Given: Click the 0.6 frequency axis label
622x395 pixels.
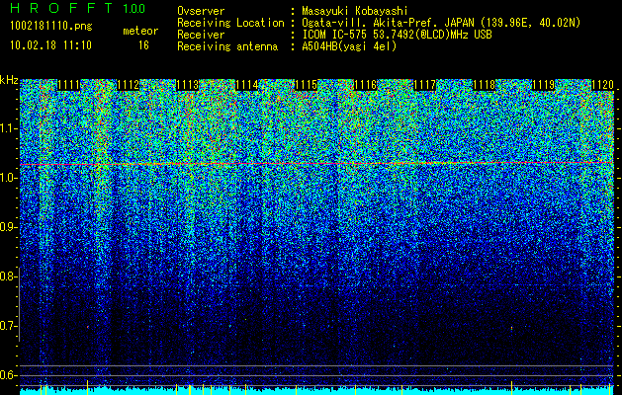Looking at the screenshot, I should 7,375.
